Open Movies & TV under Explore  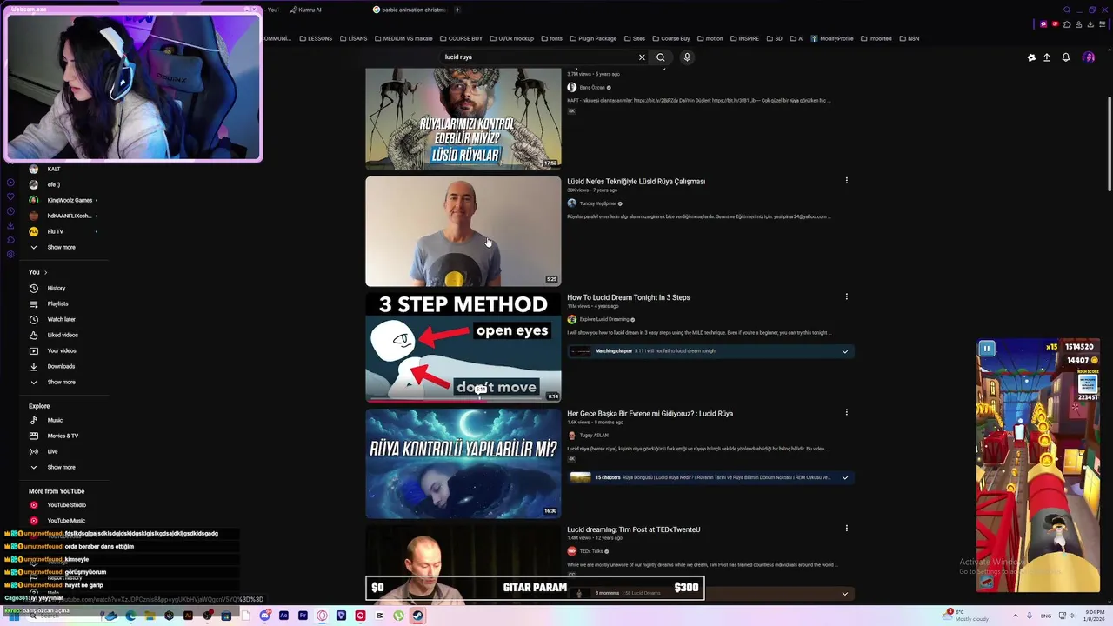click(63, 436)
